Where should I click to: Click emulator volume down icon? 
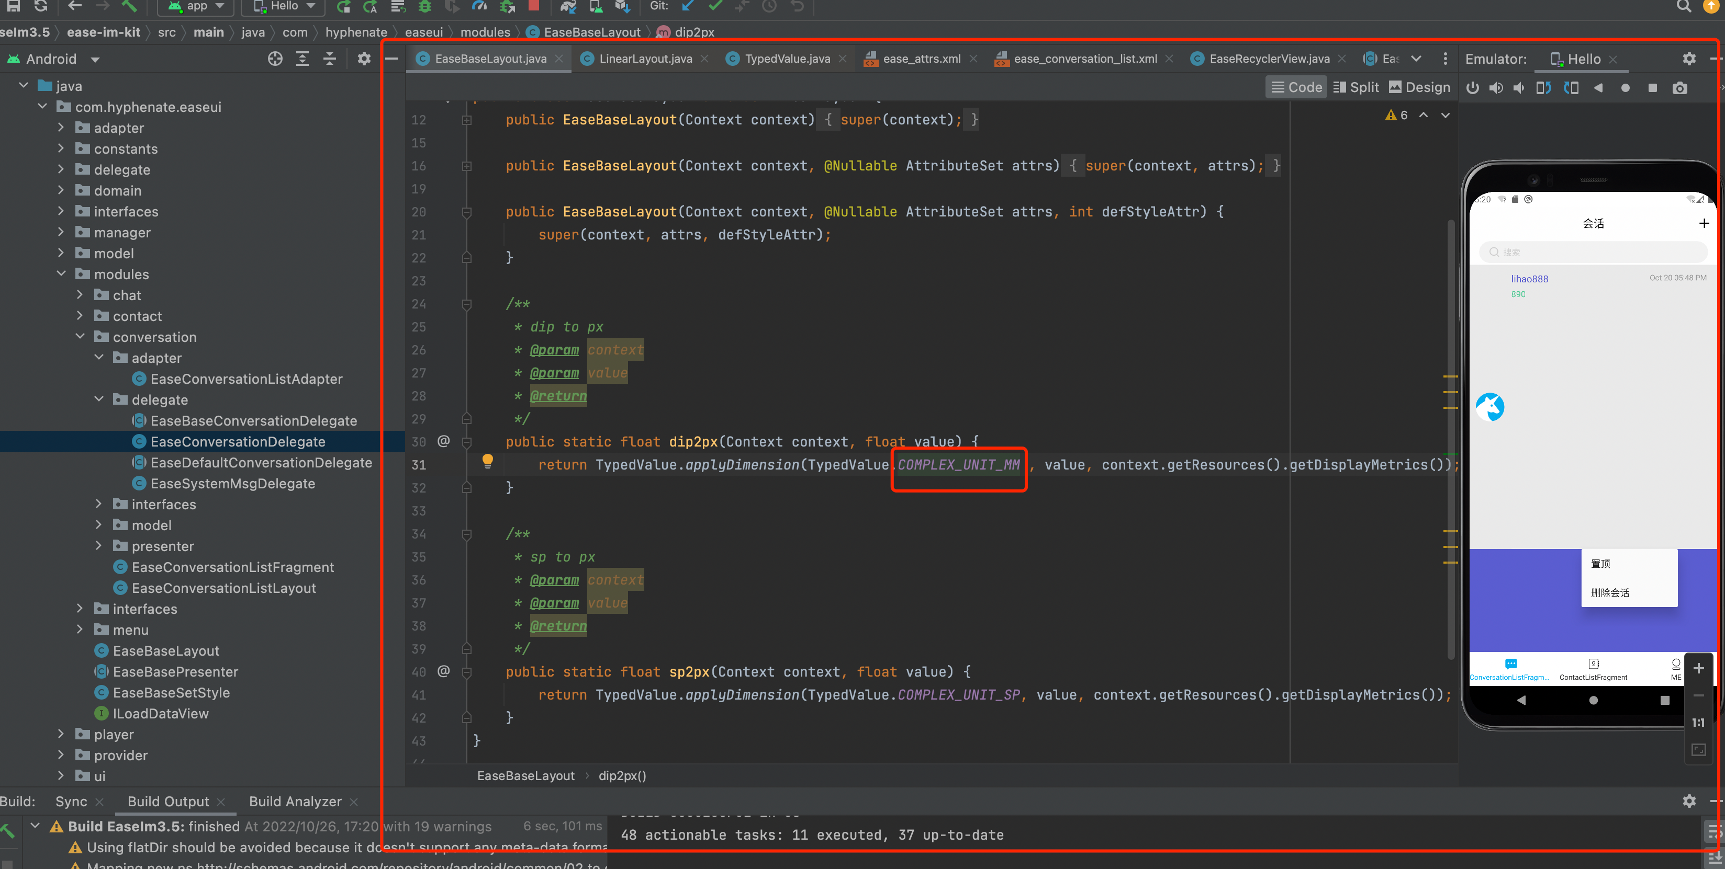tap(1519, 88)
